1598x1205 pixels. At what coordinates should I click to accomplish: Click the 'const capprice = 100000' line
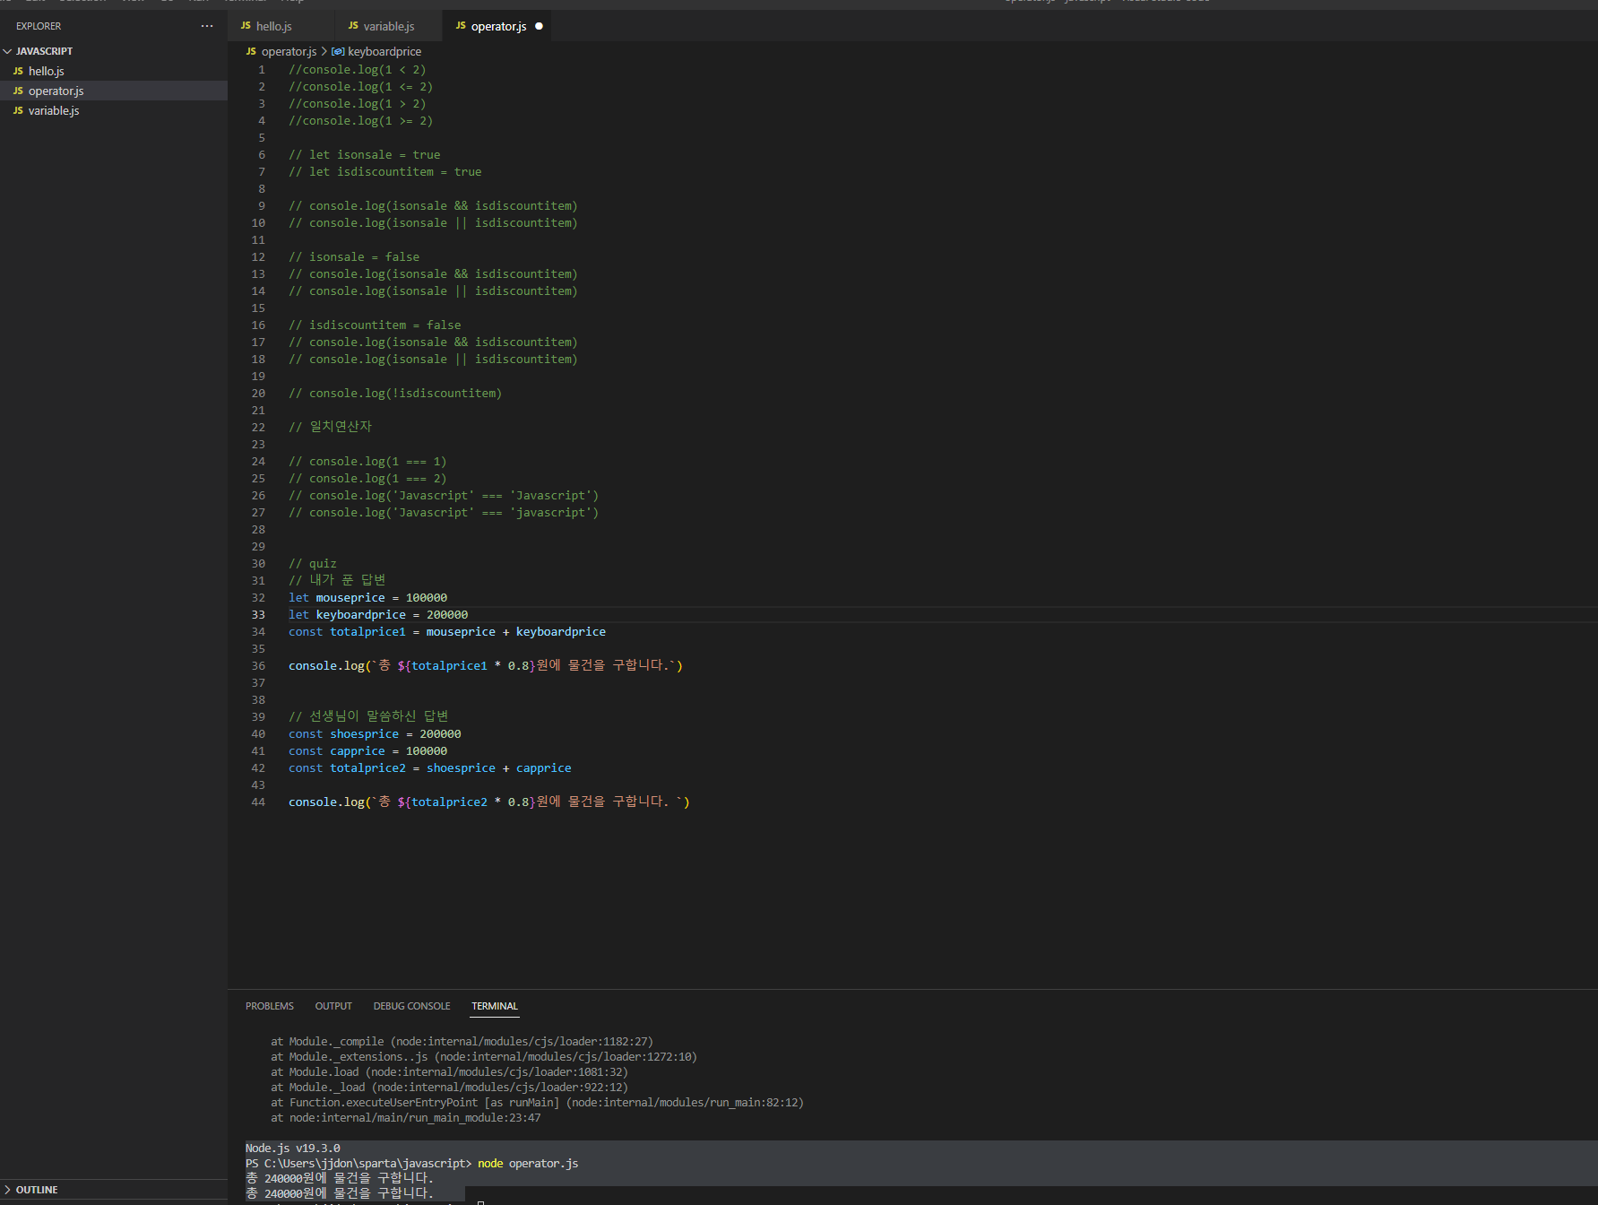click(x=367, y=751)
